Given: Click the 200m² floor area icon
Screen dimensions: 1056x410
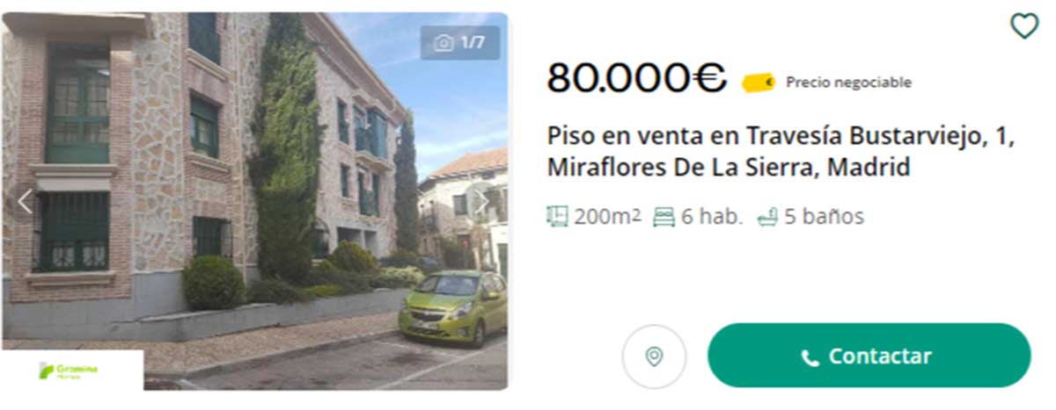Looking at the screenshot, I should (557, 216).
